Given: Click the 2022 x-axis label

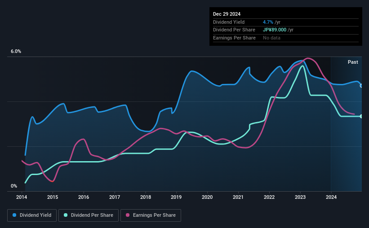Looking at the screenshot, I should (x=269, y=197).
